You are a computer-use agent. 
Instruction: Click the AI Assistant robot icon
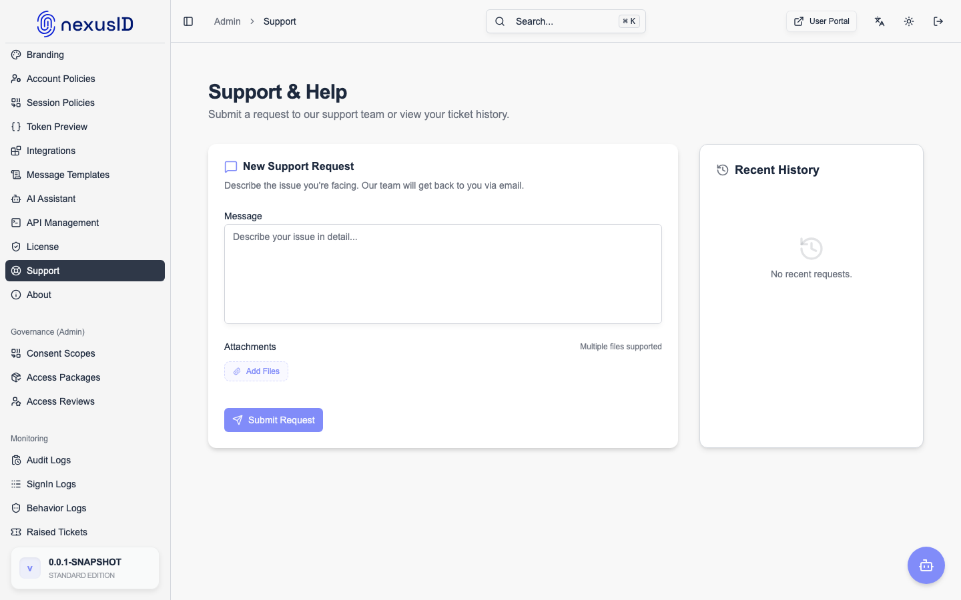click(16, 199)
